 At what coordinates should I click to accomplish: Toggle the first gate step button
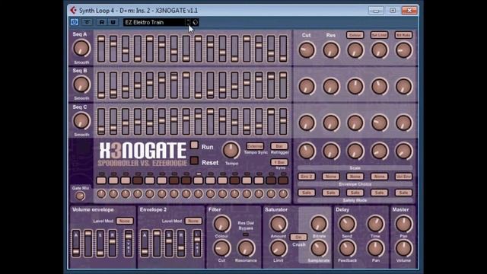tap(101, 180)
